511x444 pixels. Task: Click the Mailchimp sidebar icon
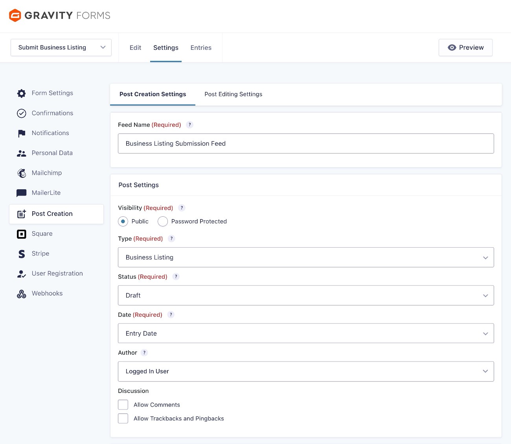pyautogui.click(x=22, y=173)
